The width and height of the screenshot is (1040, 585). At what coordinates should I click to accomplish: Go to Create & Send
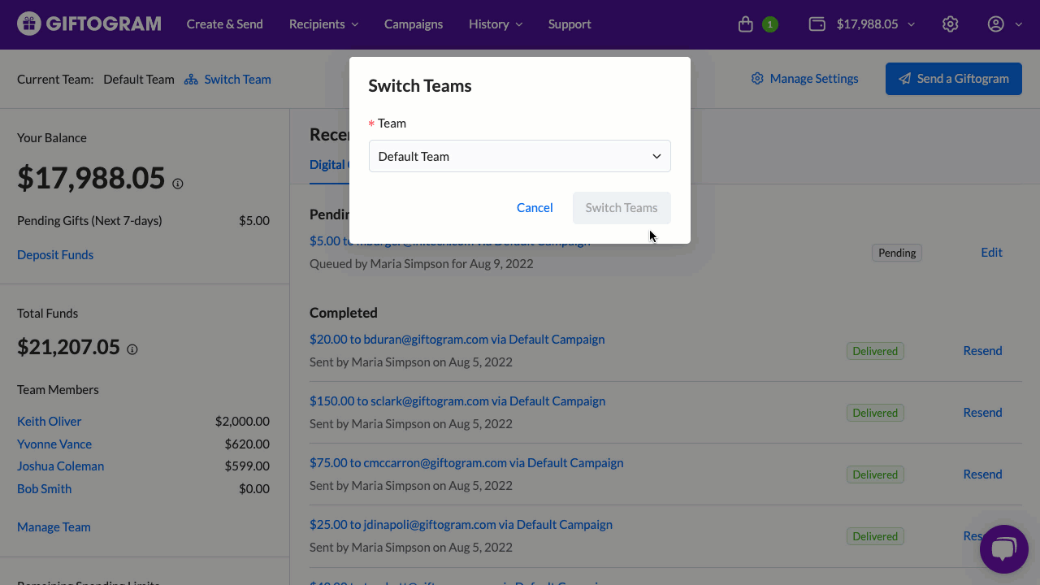pyautogui.click(x=225, y=24)
